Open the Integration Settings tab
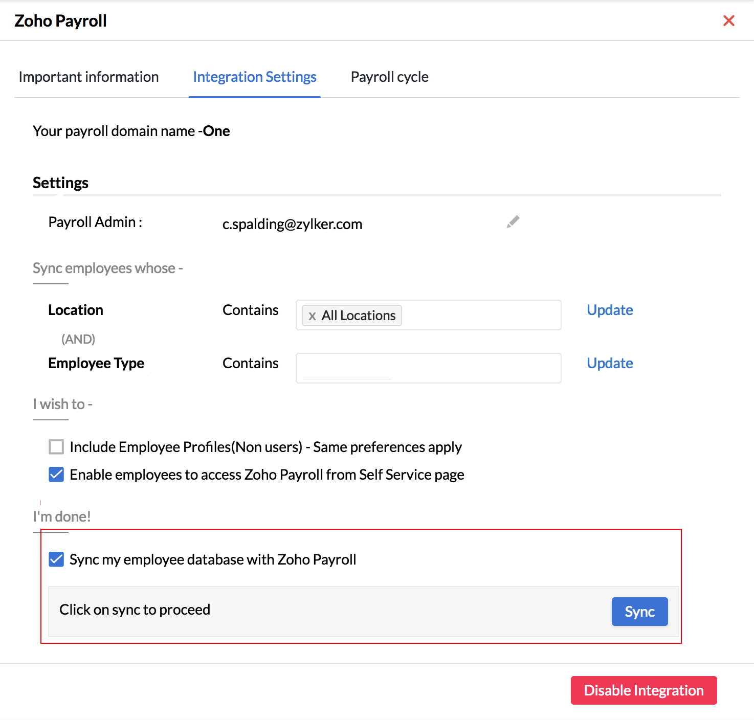This screenshot has width=754, height=720. pos(254,77)
